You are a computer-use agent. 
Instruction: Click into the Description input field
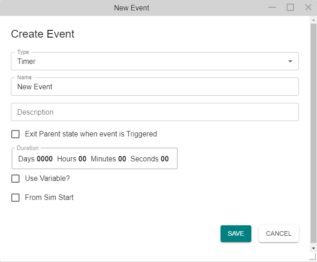[155, 112]
